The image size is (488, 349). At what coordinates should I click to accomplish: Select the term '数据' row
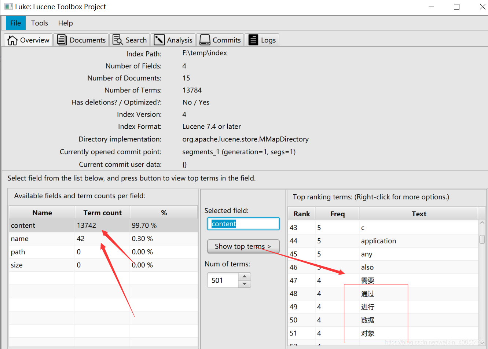pos(383,320)
